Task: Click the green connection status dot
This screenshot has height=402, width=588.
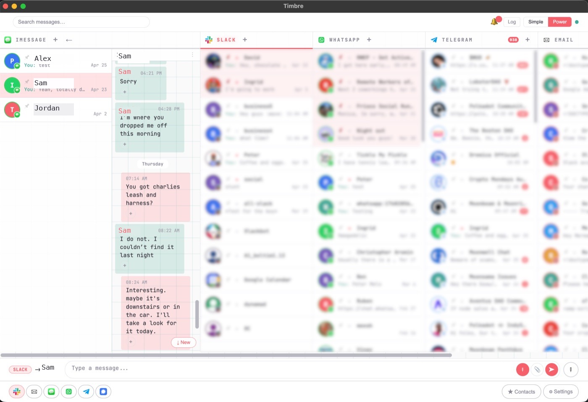Action: (577, 22)
